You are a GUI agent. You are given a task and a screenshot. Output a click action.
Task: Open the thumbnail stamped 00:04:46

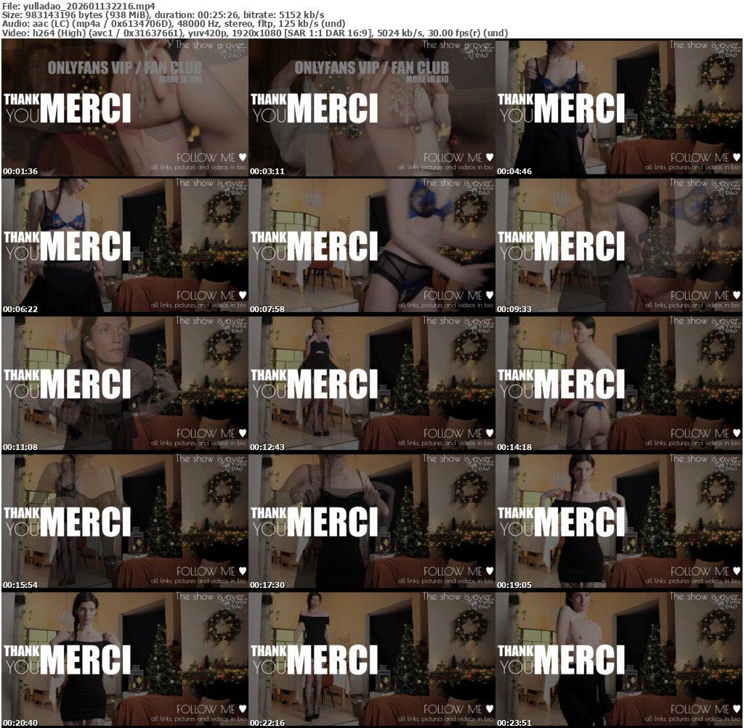[x=619, y=108]
